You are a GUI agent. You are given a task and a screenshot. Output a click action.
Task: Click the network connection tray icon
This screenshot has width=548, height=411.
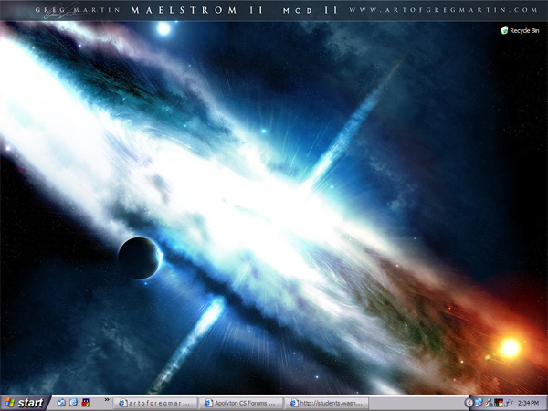[479, 402]
